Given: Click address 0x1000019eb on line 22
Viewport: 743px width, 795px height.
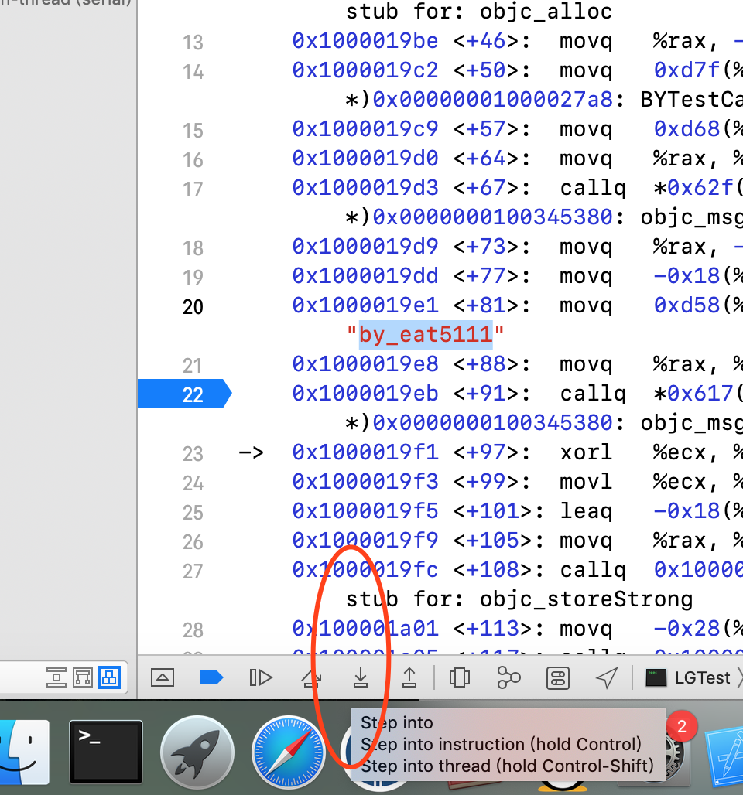Looking at the screenshot, I should tap(365, 394).
